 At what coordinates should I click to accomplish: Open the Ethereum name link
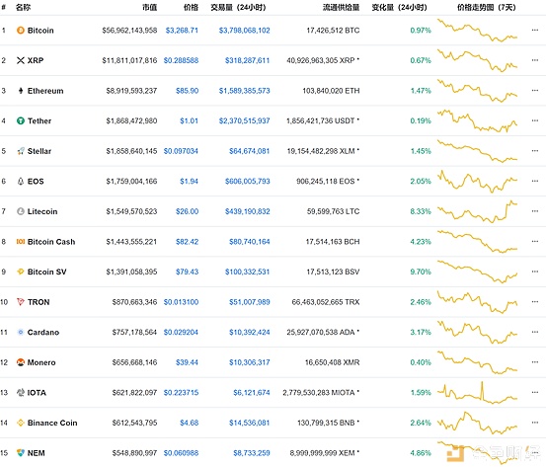click(x=45, y=91)
